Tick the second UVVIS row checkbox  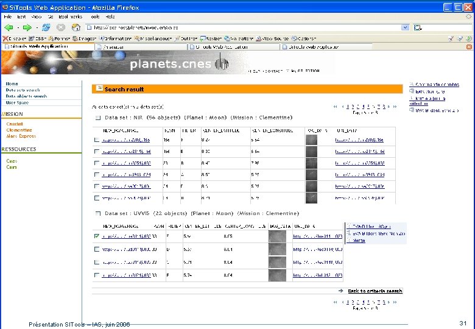pos(97,249)
